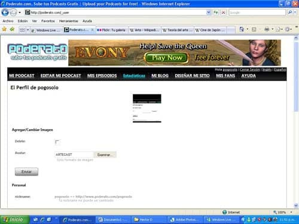
Task: Open DISEÑAR MI SITIO navigation link
Action: (192, 76)
